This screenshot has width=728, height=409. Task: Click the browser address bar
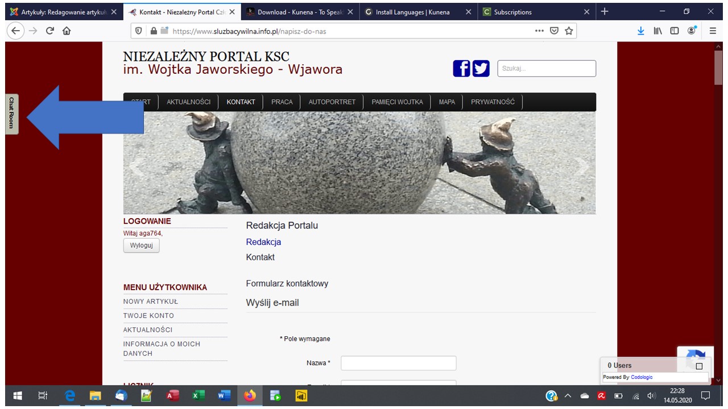coord(353,31)
